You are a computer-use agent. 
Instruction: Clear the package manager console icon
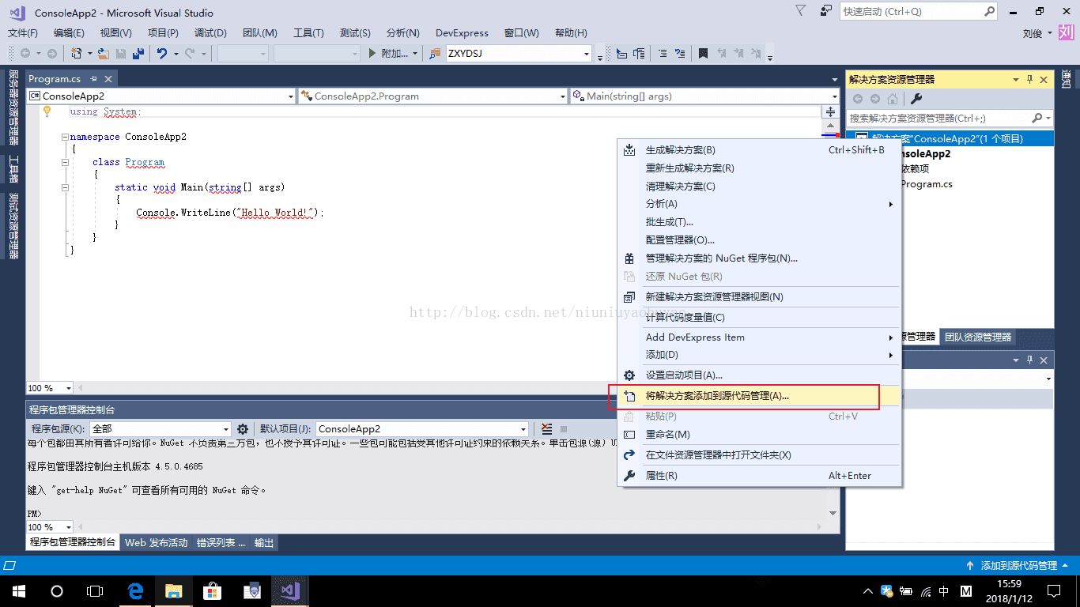tap(547, 429)
